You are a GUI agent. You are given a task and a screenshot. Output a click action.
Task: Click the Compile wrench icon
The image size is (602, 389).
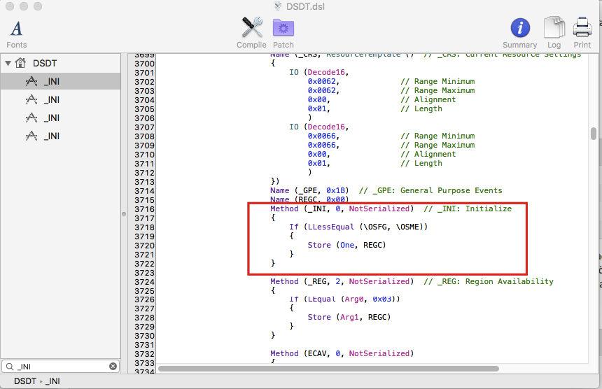pos(251,29)
